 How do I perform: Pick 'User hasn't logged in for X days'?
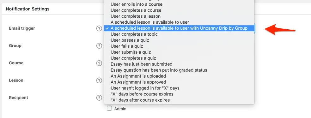tap(179, 88)
